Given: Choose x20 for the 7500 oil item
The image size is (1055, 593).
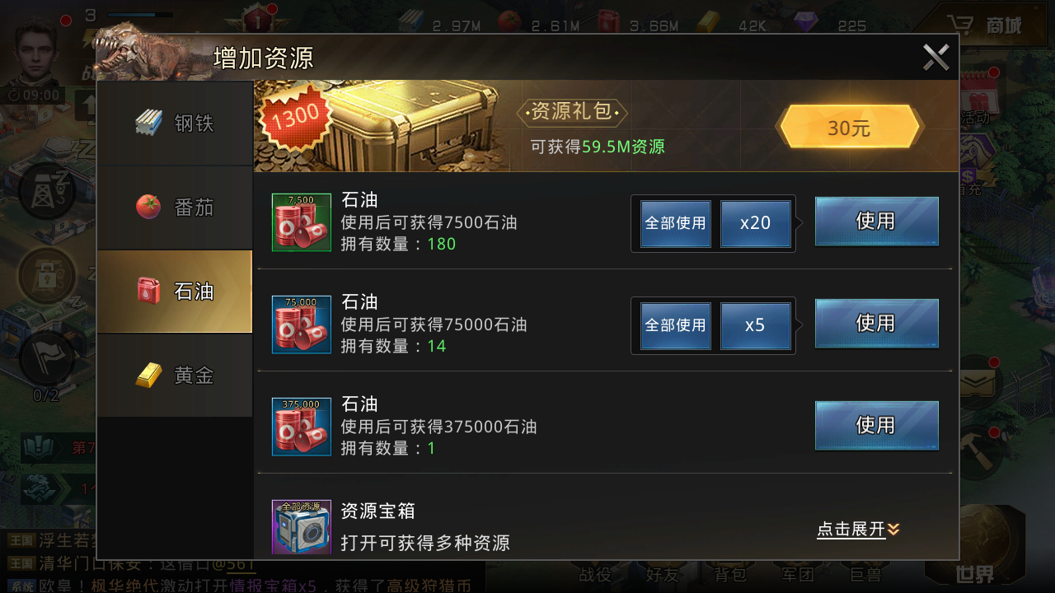Looking at the screenshot, I should (x=756, y=223).
